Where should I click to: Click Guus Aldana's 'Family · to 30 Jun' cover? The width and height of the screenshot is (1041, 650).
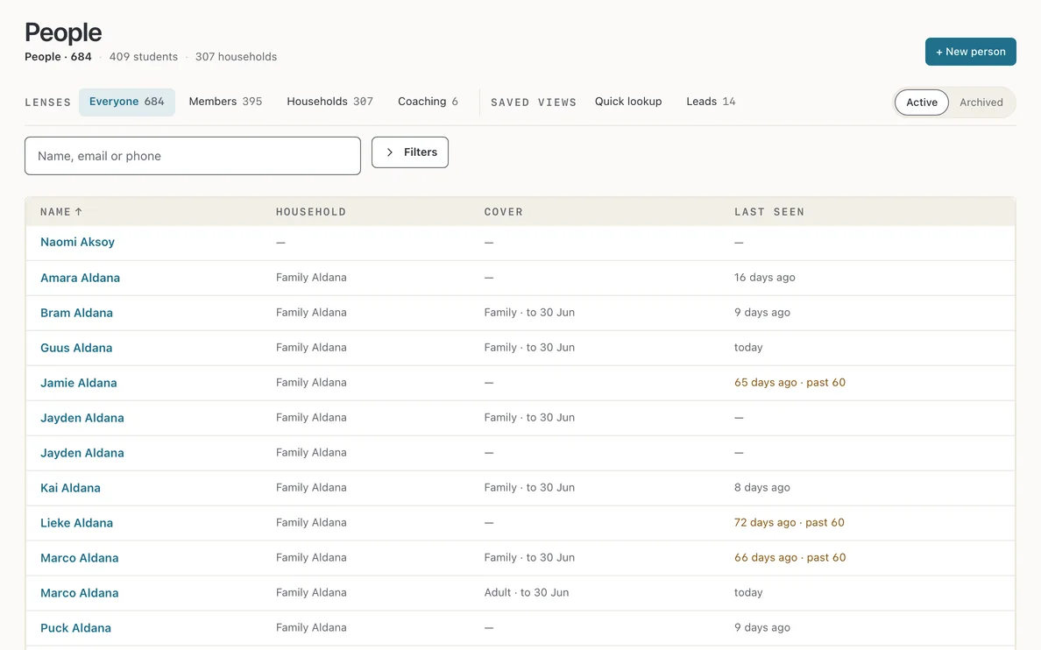tap(529, 347)
